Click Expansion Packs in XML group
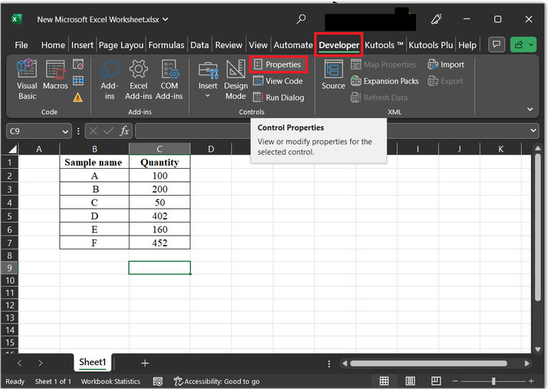 click(x=385, y=81)
